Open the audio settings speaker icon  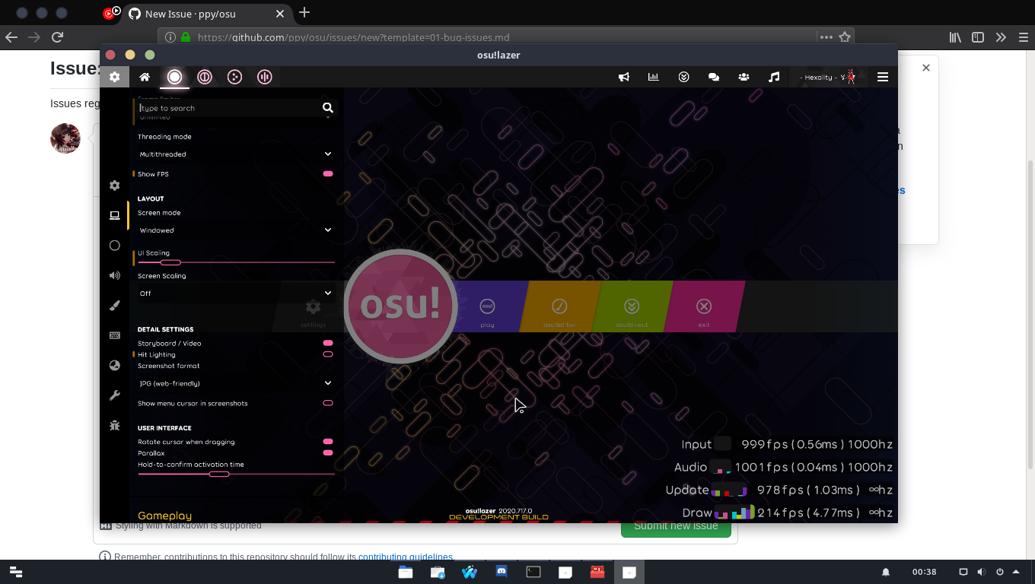[114, 275]
